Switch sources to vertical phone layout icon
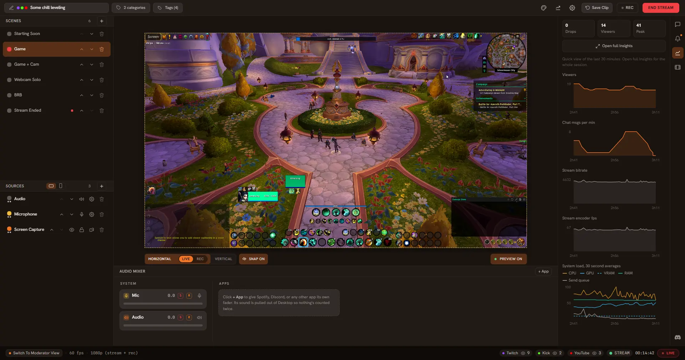The width and height of the screenshot is (685, 360). (x=61, y=186)
